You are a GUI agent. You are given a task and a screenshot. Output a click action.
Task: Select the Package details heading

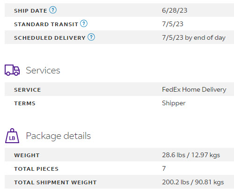click(x=58, y=136)
